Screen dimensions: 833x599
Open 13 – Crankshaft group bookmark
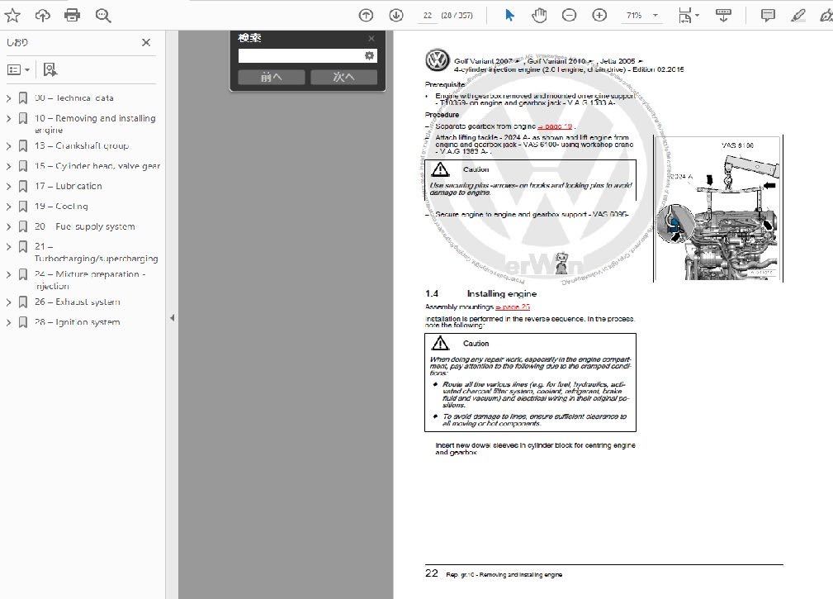pyautogui.click(x=81, y=145)
